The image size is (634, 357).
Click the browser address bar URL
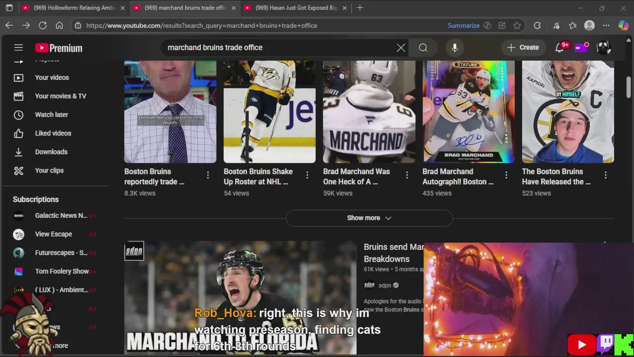tap(202, 25)
